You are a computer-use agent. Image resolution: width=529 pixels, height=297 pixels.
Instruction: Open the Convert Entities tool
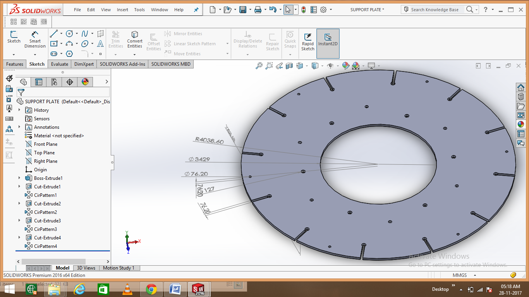pos(134,39)
